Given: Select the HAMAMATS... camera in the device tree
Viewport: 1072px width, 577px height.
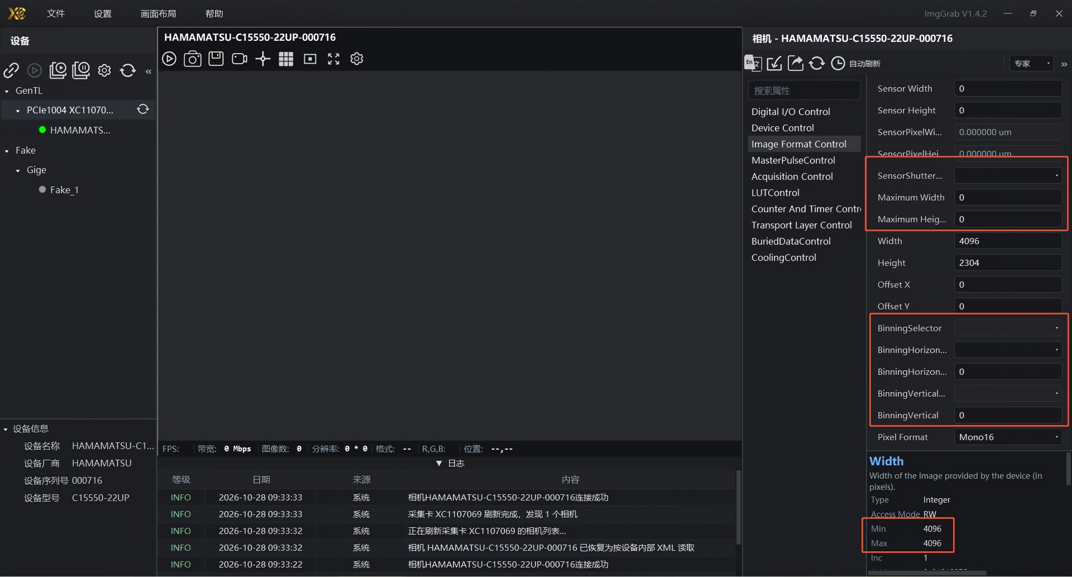Looking at the screenshot, I should pyautogui.click(x=80, y=130).
